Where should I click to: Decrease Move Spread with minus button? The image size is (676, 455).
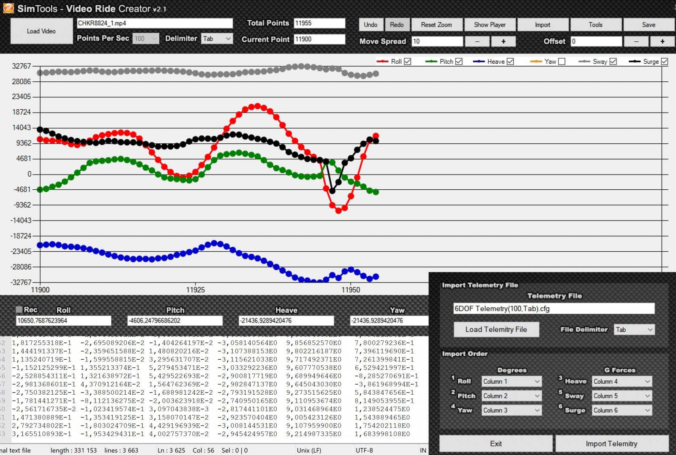coord(477,41)
